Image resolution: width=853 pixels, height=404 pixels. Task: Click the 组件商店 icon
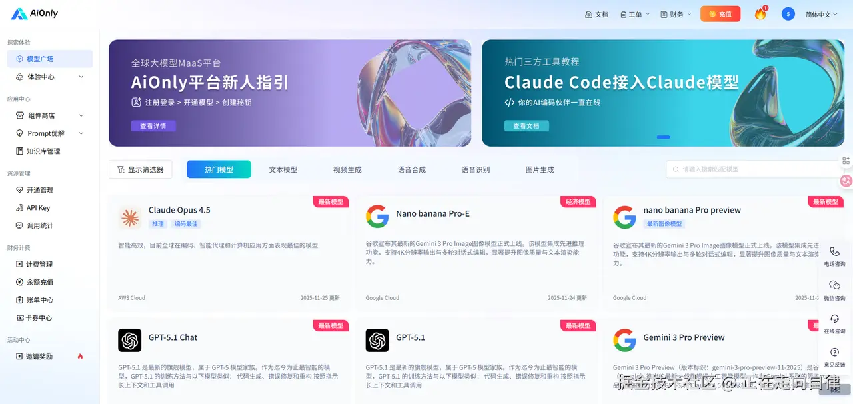(19, 115)
